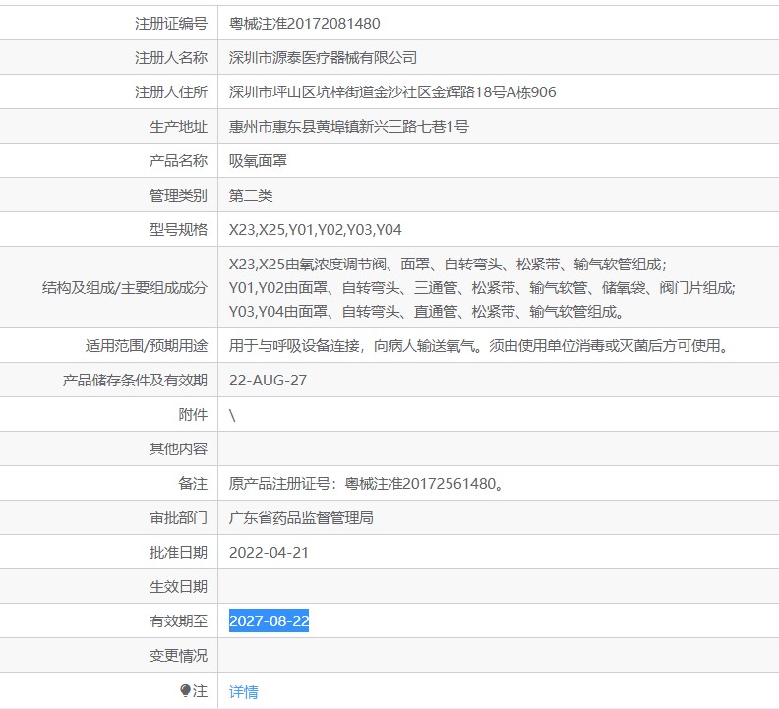Click approving department 广东省药品监督管理局
The image size is (779, 709).
[301, 517]
